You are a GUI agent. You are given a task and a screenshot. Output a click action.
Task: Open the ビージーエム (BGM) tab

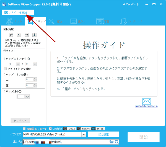(131, 21)
